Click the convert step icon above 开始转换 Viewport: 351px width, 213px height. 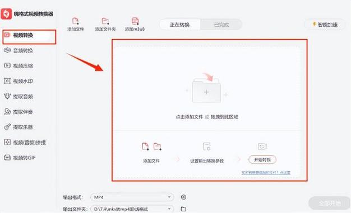coord(262,146)
